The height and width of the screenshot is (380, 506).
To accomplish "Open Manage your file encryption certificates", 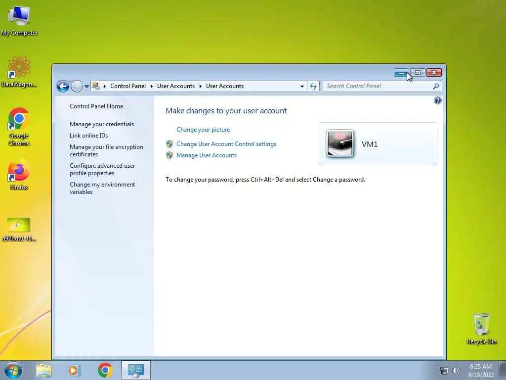I will 107,150.
